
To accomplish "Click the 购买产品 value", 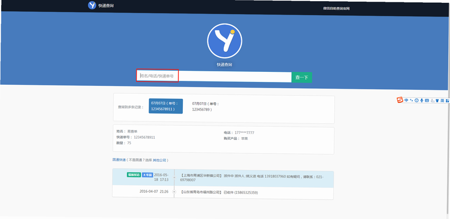I will coord(244,139).
